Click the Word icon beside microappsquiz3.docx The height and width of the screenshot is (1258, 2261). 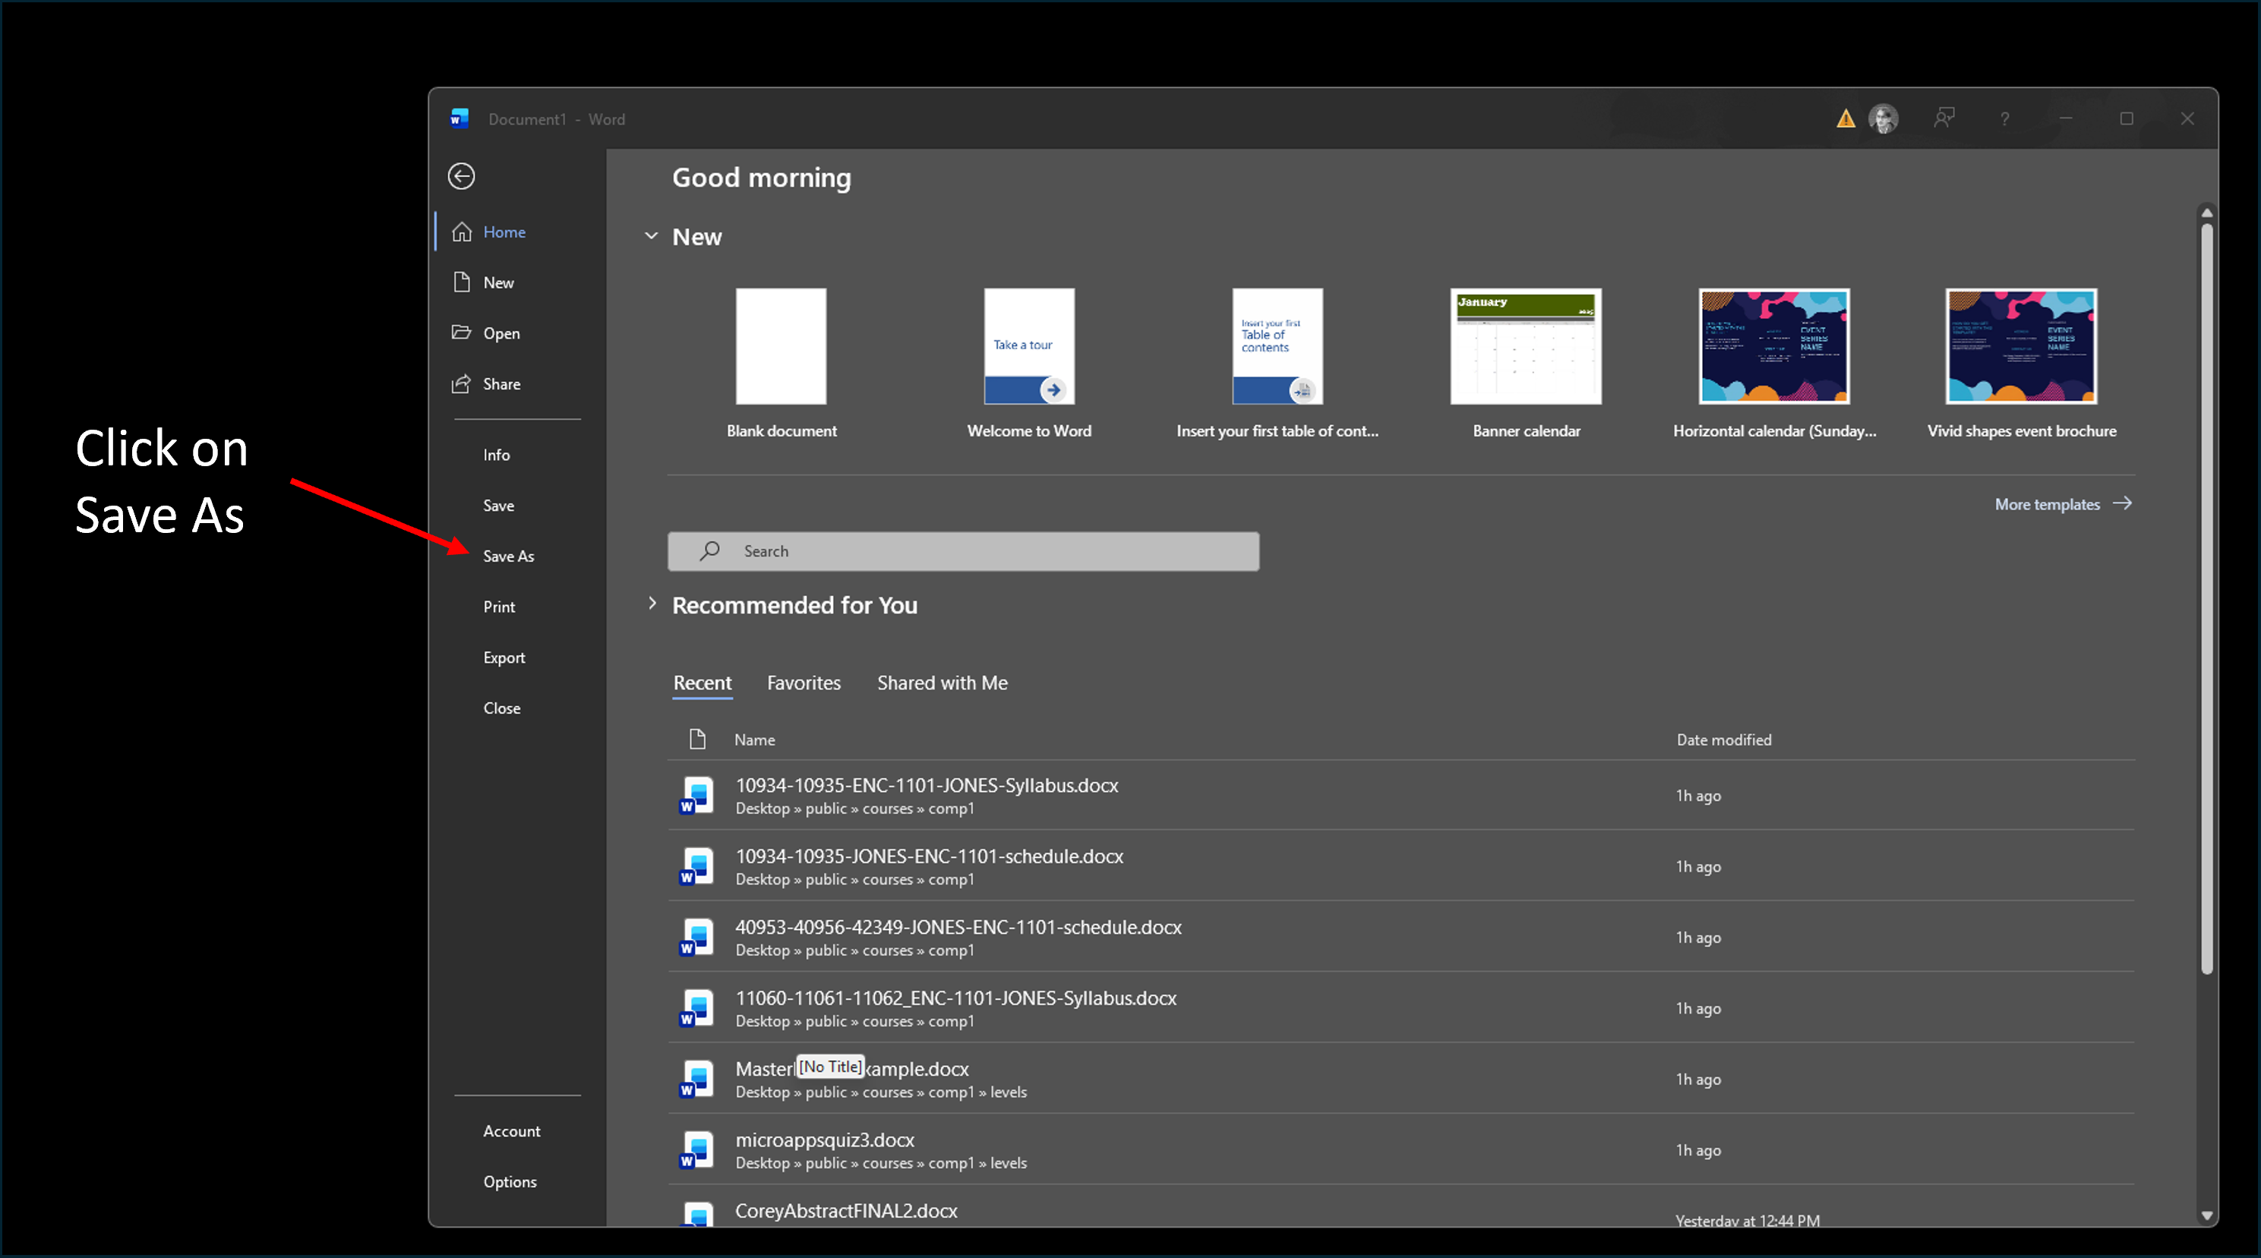697,1149
